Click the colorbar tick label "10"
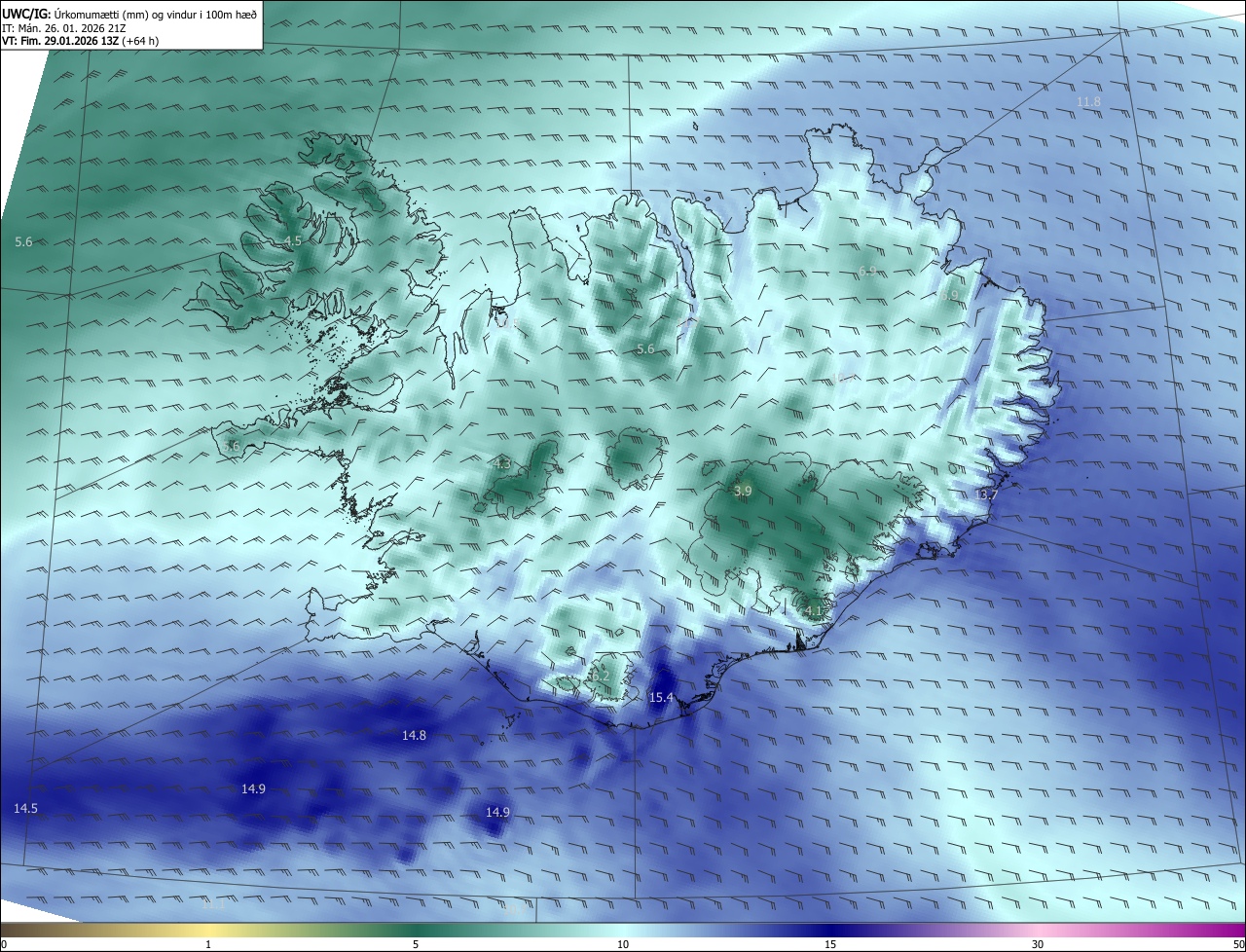The image size is (1246, 952). click(623, 944)
